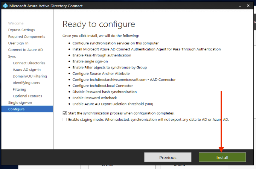The height and width of the screenshot is (169, 256).
Task: Close the Azure AD Connect window
Action: 248,6
